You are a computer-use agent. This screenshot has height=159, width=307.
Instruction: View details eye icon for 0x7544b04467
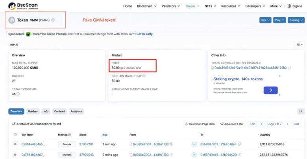pyautogui.click(x=15, y=155)
